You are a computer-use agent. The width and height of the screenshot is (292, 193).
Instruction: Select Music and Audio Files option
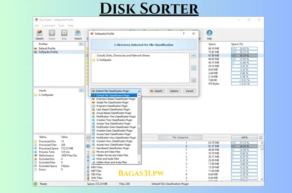(114, 159)
